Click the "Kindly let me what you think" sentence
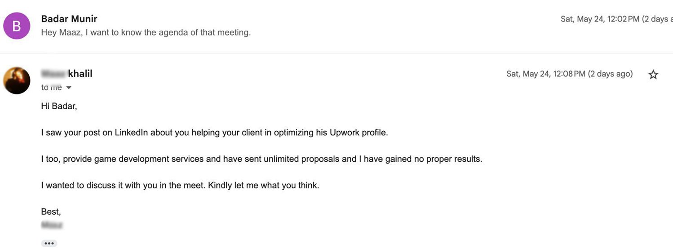673x249 pixels. pyautogui.click(x=264, y=185)
